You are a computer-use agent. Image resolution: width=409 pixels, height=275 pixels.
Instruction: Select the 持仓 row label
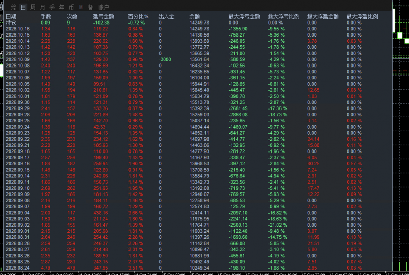tap(11, 23)
